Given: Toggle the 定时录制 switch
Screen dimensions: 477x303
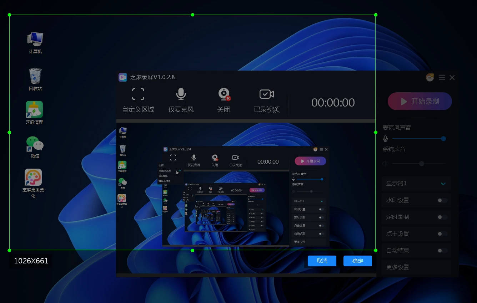Looking at the screenshot, I should pyautogui.click(x=442, y=217).
